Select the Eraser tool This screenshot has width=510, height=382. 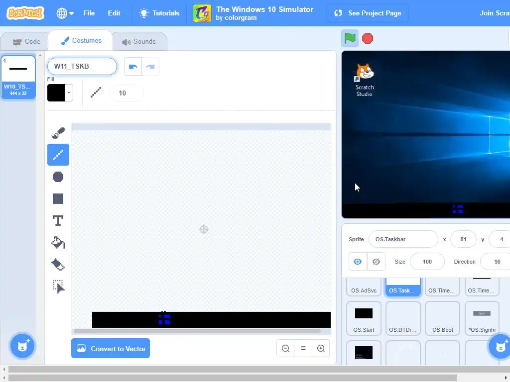coord(58,265)
